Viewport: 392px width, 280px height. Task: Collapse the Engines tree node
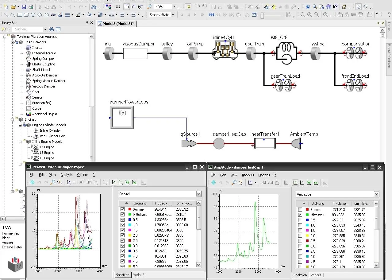click(x=13, y=119)
